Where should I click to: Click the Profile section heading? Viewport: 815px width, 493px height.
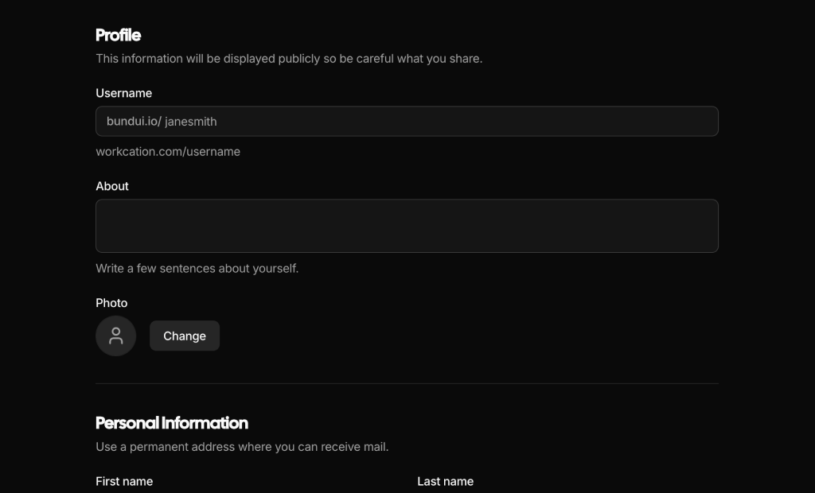pyautogui.click(x=118, y=35)
